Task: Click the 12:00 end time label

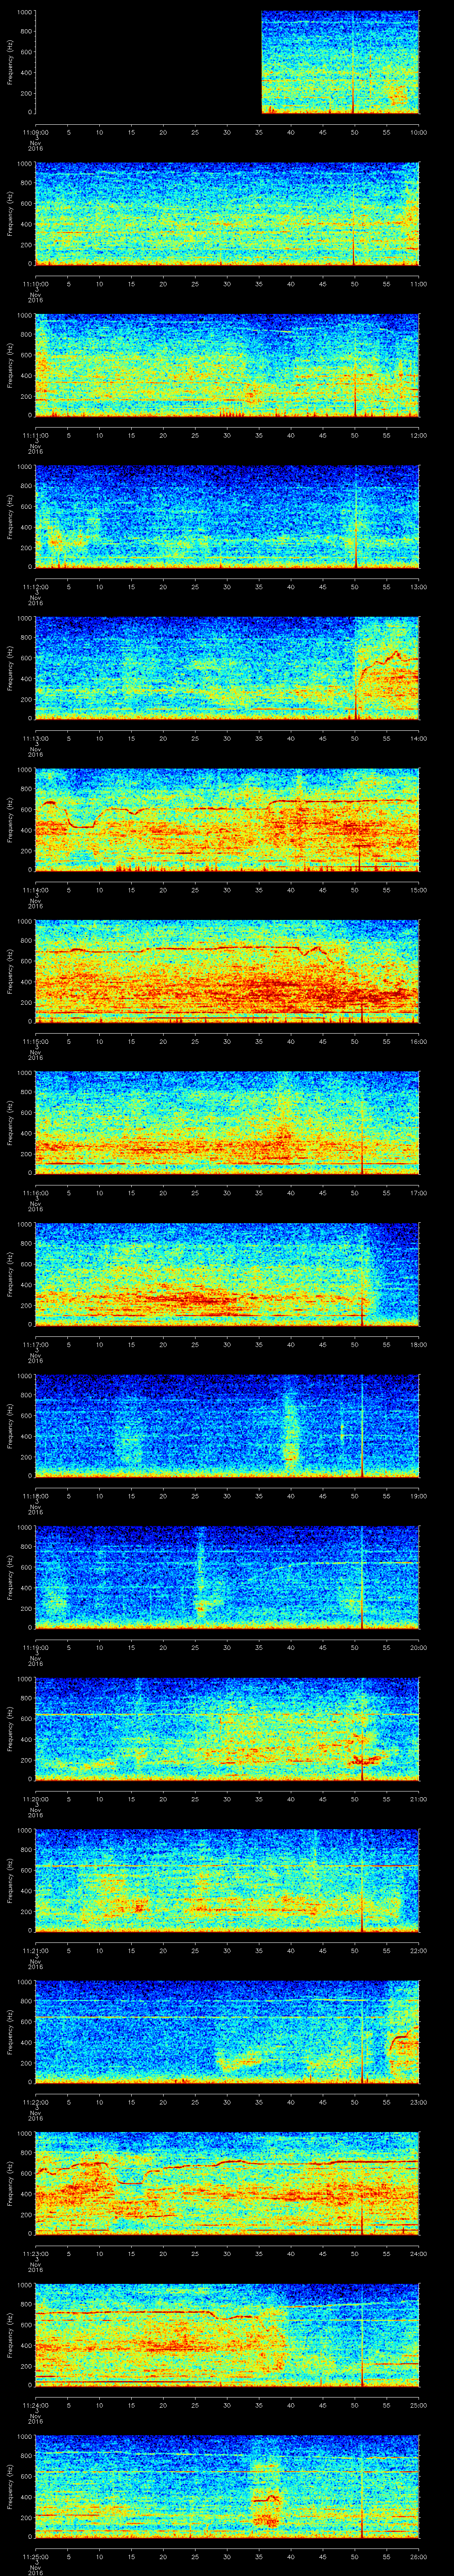Action: [x=418, y=435]
